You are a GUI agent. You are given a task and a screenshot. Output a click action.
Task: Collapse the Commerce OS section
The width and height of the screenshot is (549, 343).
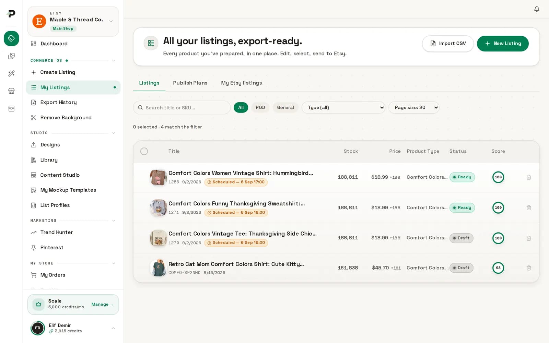114,61
